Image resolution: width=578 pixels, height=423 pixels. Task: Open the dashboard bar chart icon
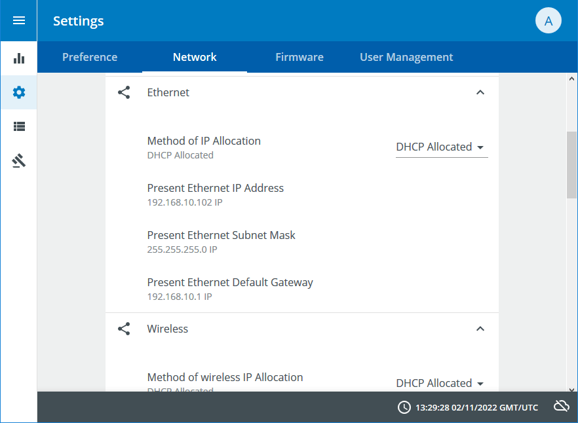[19, 58]
